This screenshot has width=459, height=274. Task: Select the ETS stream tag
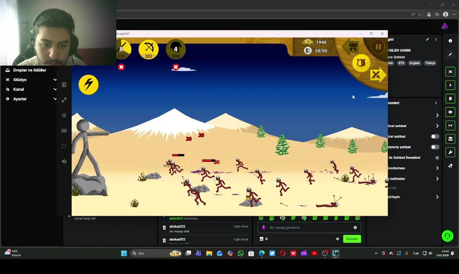click(x=401, y=63)
